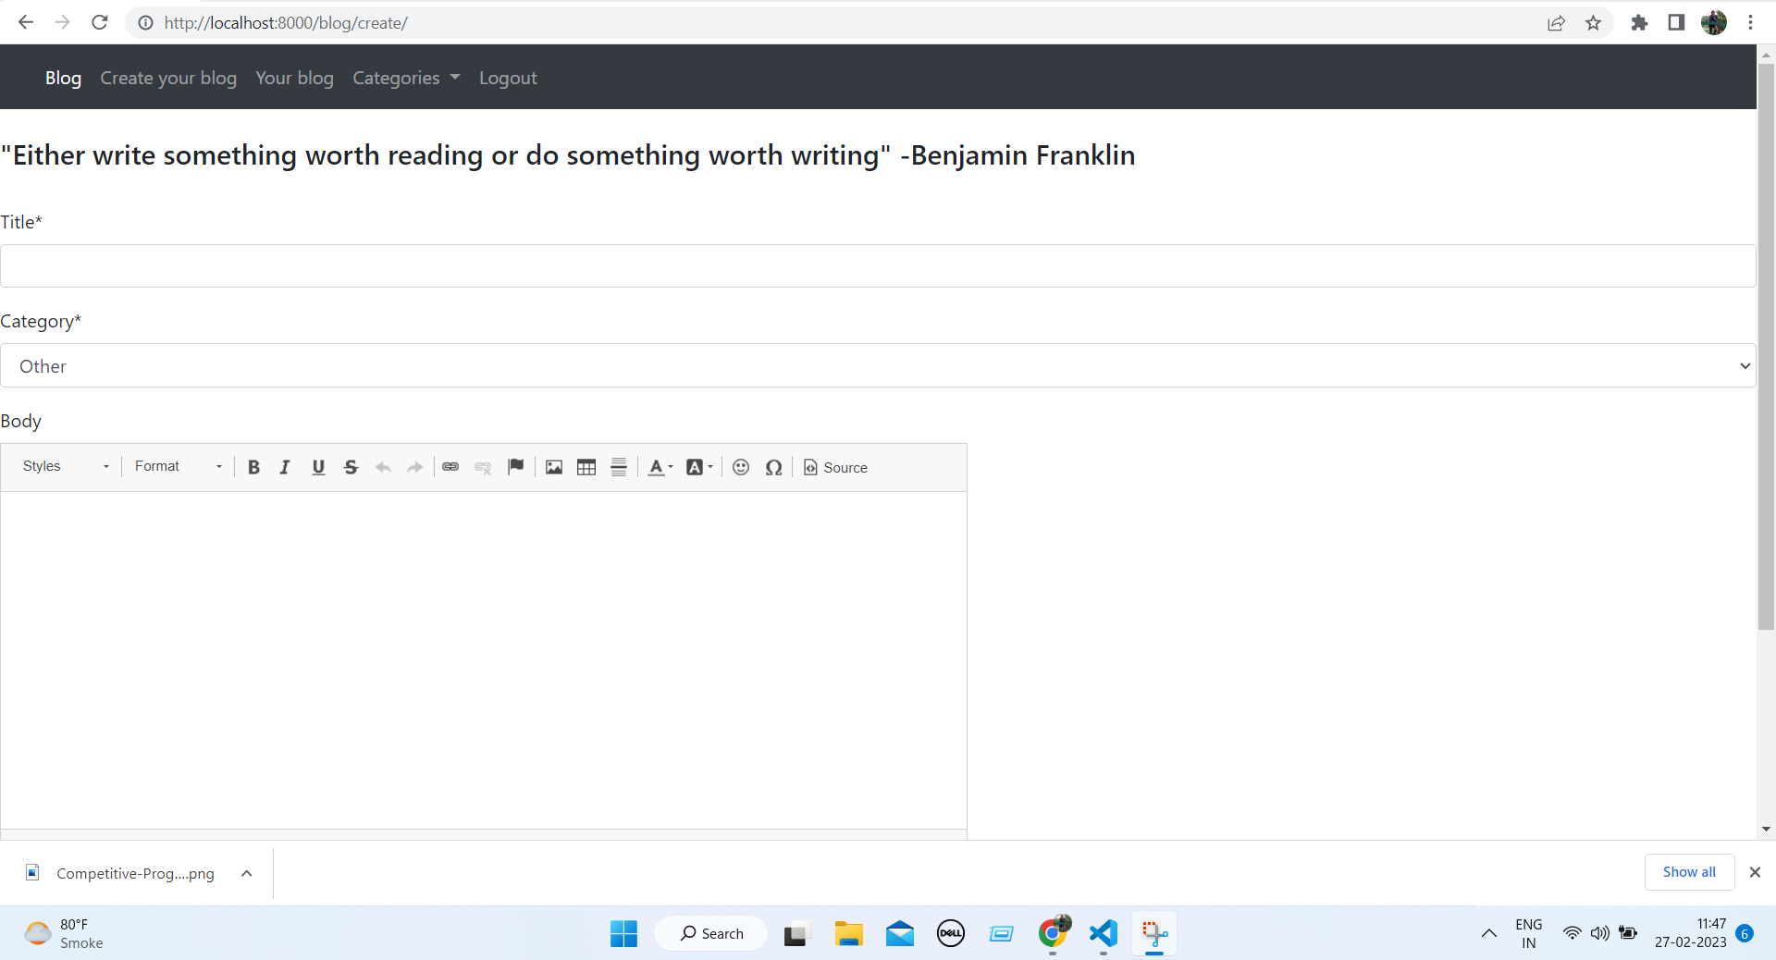Open the Dell app from taskbar
The image size is (1776, 960).
[950, 933]
